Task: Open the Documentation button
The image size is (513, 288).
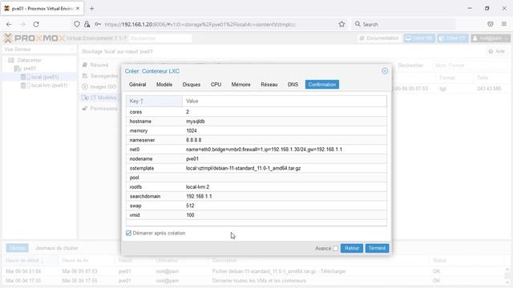Action: point(379,38)
